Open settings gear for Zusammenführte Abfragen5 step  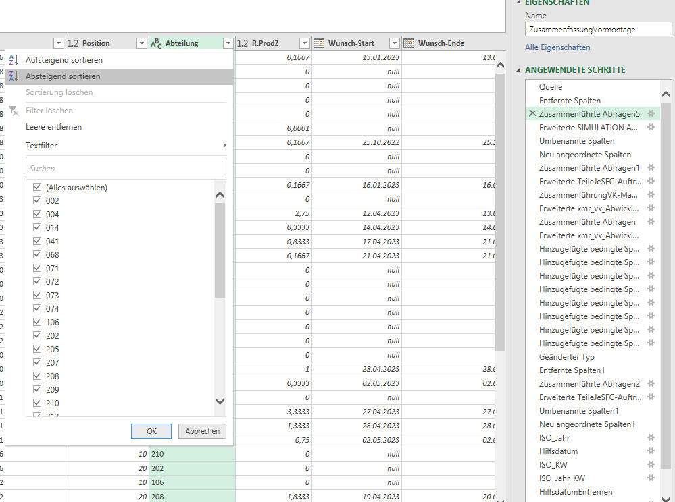[x=651, y=113]
